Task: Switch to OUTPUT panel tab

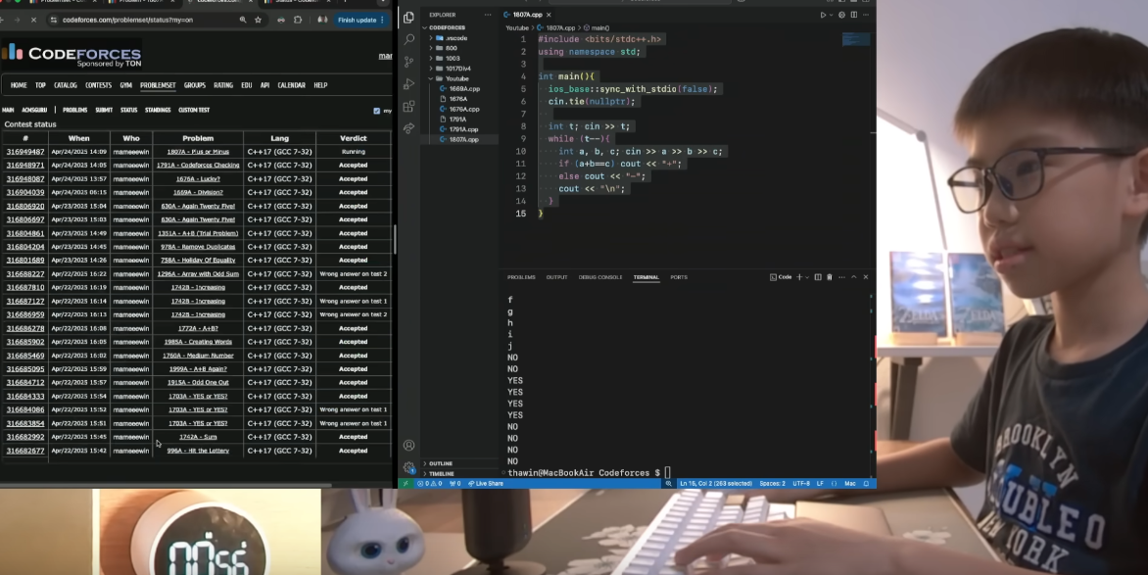Action: click(556, 277)
